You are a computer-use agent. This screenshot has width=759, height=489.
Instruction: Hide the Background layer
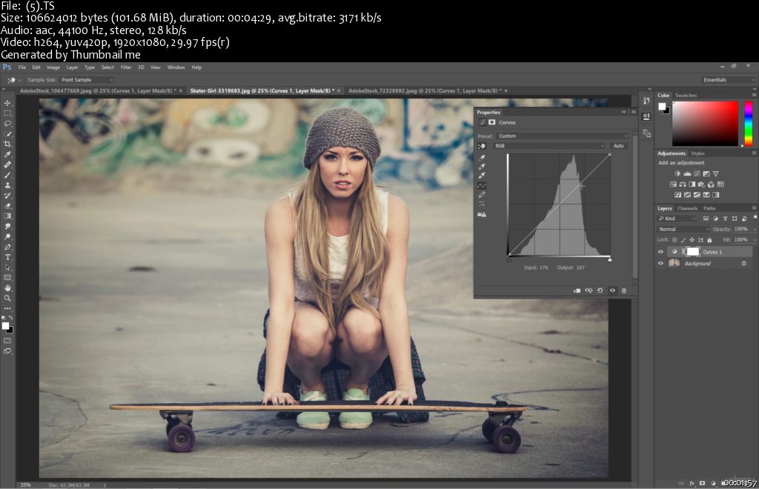pos(660,264)
